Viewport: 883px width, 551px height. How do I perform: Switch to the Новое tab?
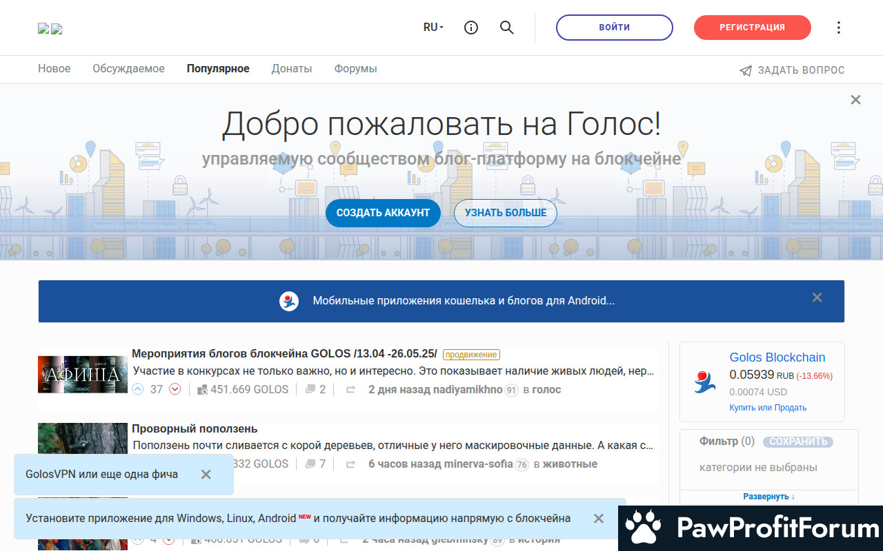[x=54, y=69]
